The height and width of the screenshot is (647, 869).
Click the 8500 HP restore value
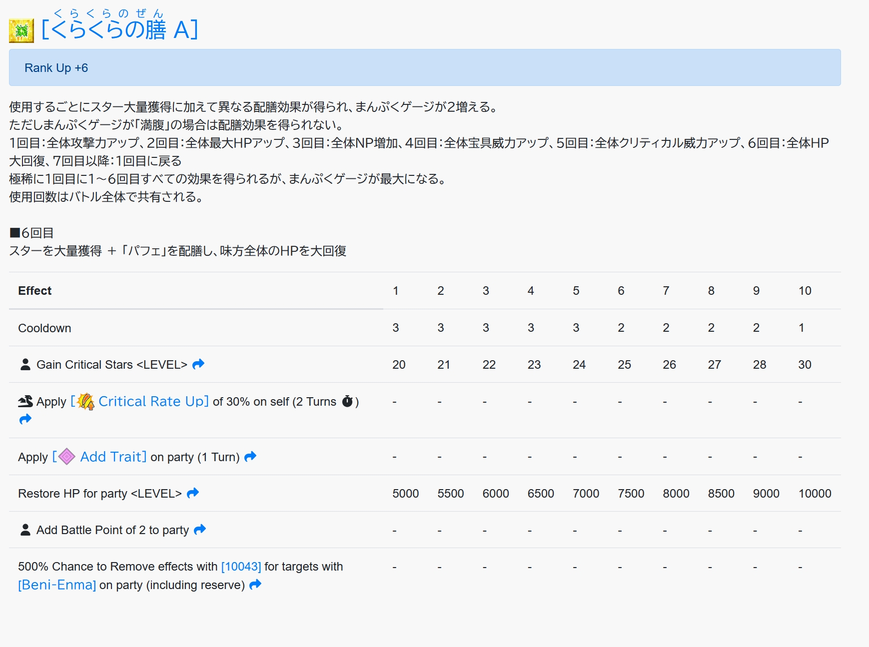pyautogui.click(x=721, y=494)
